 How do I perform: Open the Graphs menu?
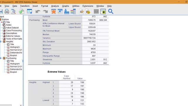(66, 6)
